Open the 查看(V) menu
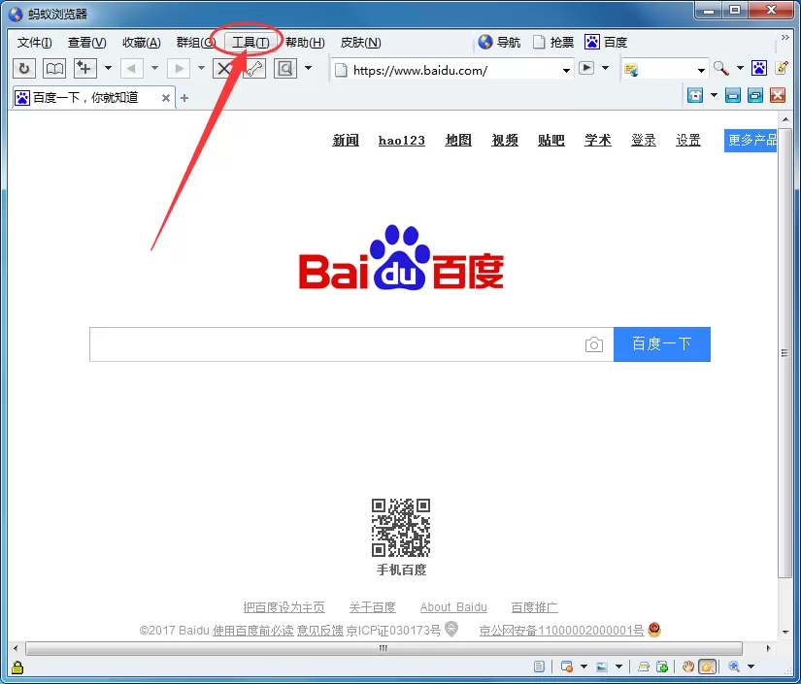The width and height of the screenshot is (801, 684). pyautogui.click(x=87, y=43)
